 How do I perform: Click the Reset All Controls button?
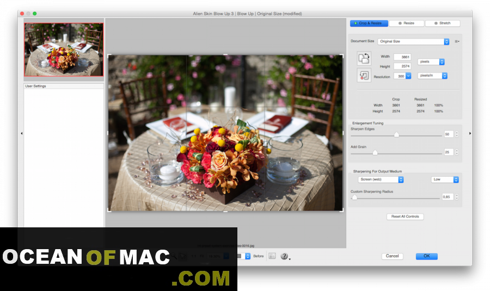click(405, 216)
